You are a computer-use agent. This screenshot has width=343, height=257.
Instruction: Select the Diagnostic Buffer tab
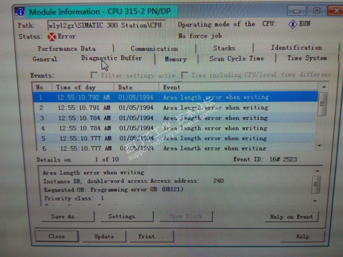click(111, 58)
